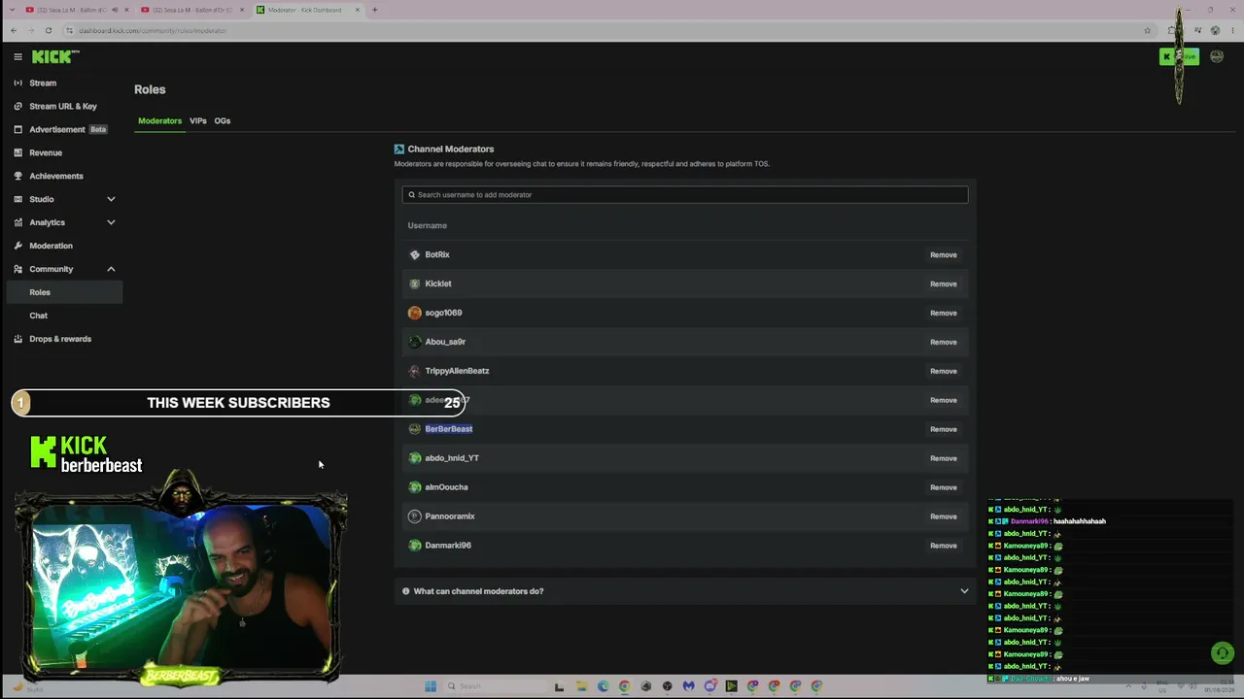Open the Moderation page
Viewport: 1244px width, 699px height.
click(x=51, y=247)
